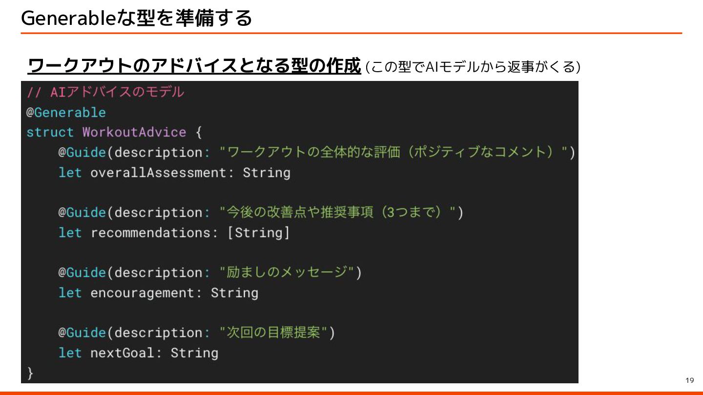Click the first @Guide annotation
This screenshot has height=395, width=703.
click(x=82, y=153)
